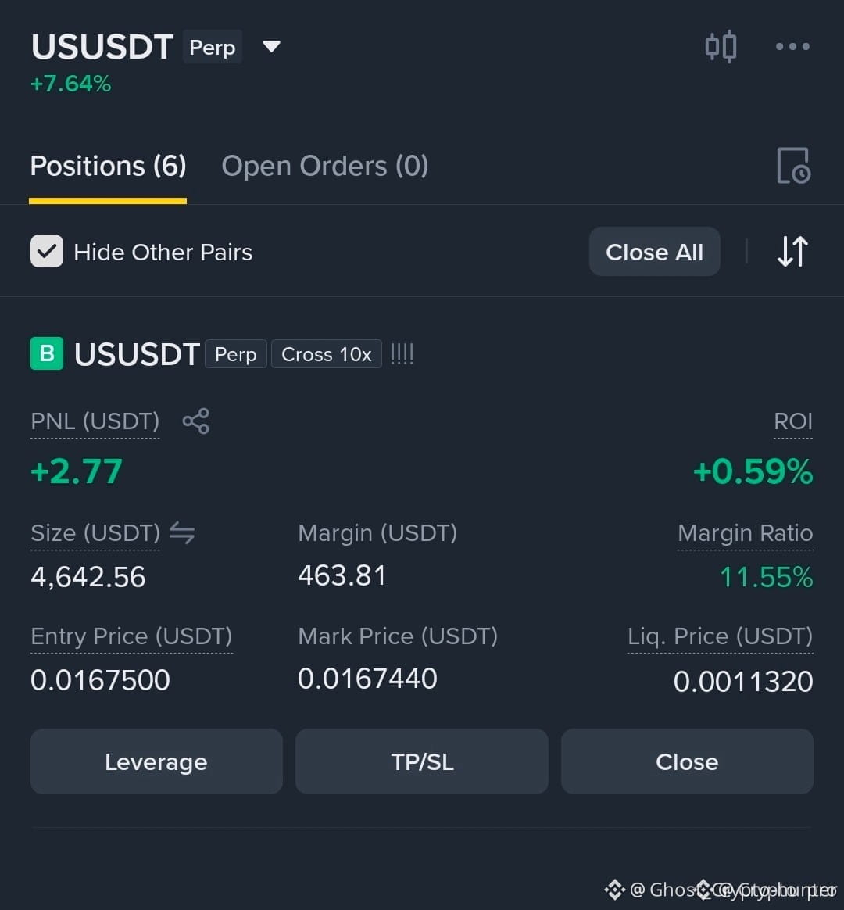Open the order history icon
Viewport: 844px width, 910px height.
click(x=793, y=166)
